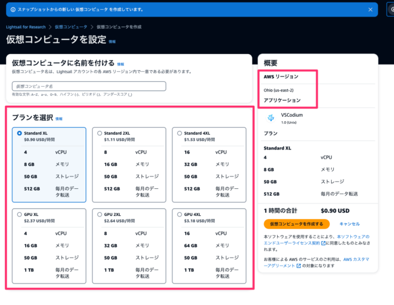This screenshot has height=305, width=394.
Task: Select the GPU XL plan radio button
Action: (x=19, y=215)
